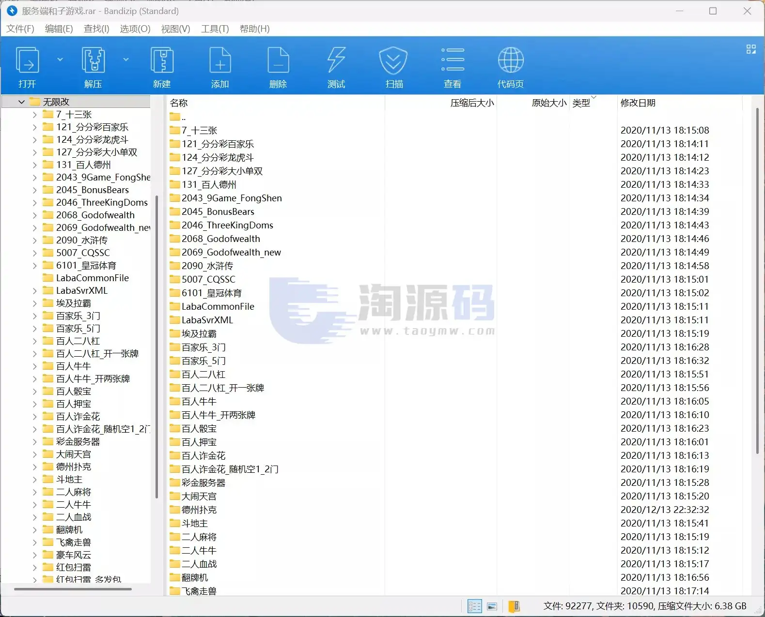Click 百人诈金花_随机空1_2门 in file list
765x617 pixels.
pos(230,469)
